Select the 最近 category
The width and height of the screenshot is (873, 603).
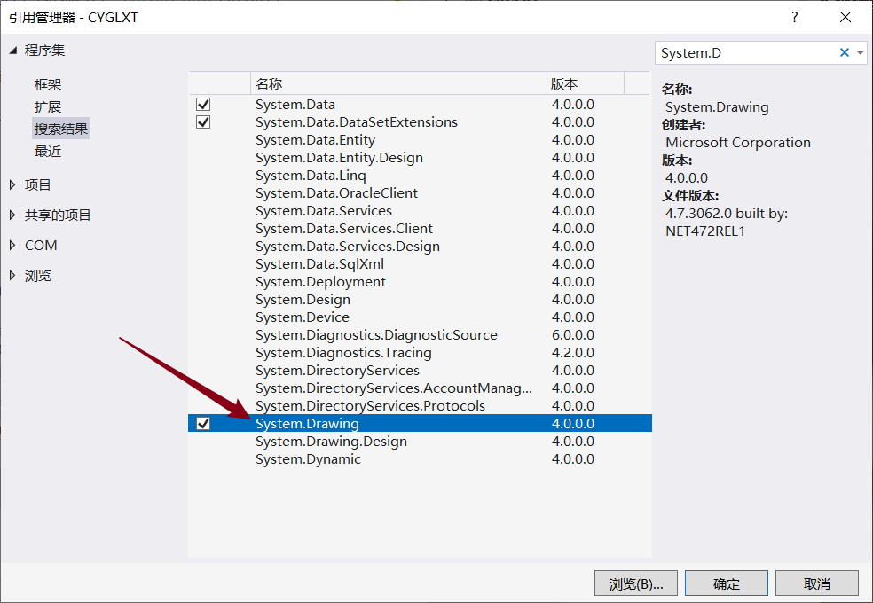[x=48, y=152]
